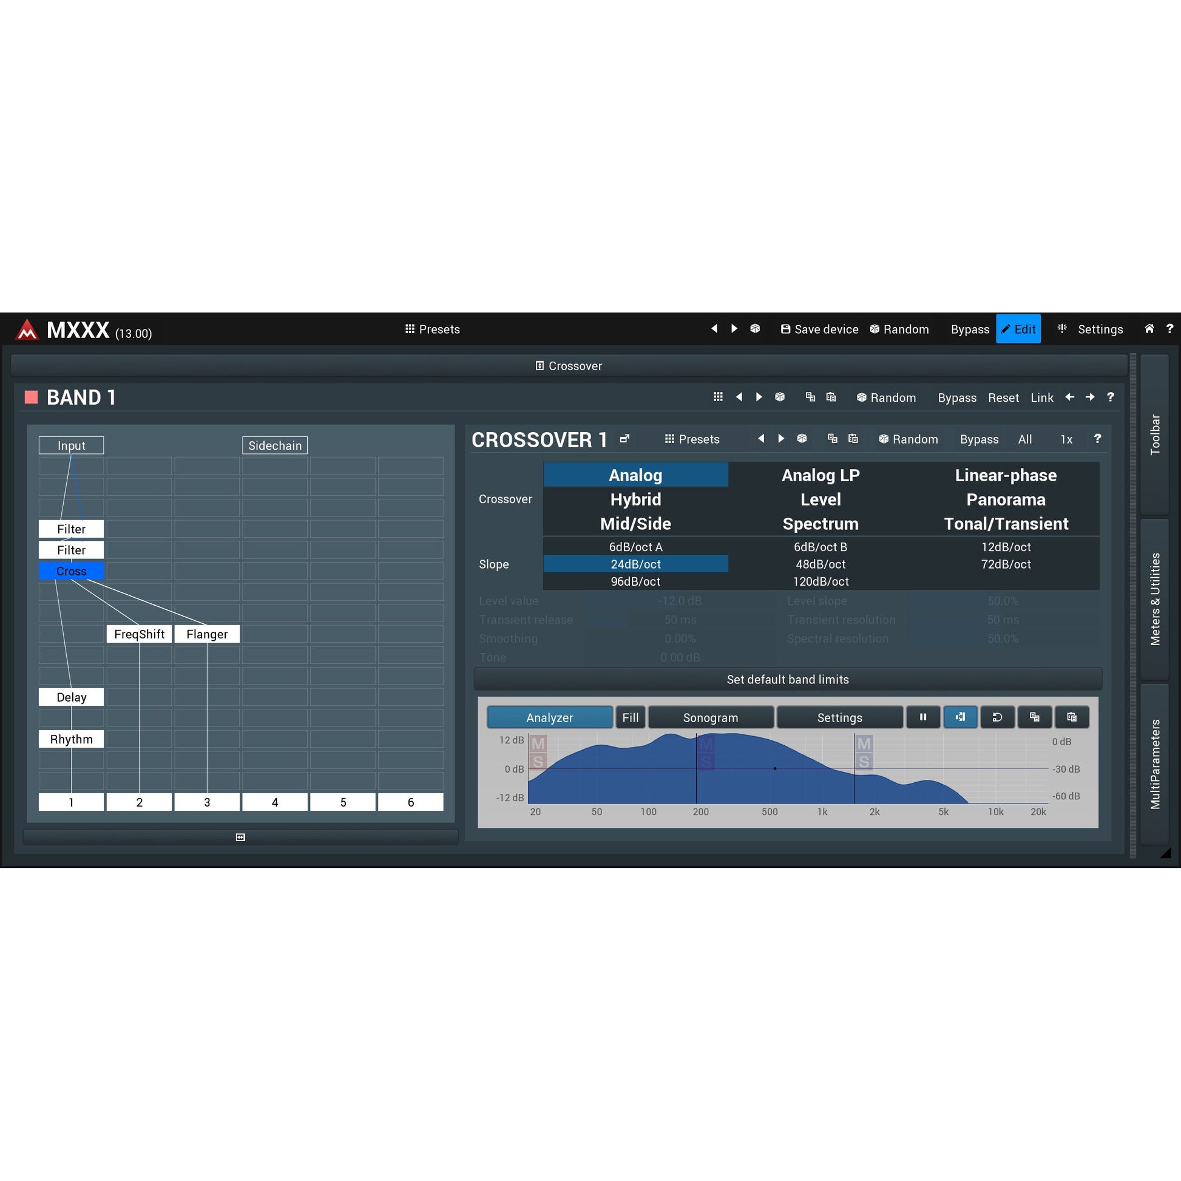Click Set default band limits

pos(787,679)
